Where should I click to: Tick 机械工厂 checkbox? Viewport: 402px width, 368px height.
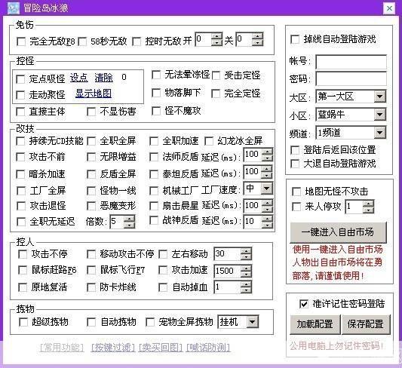click(154, 190)
